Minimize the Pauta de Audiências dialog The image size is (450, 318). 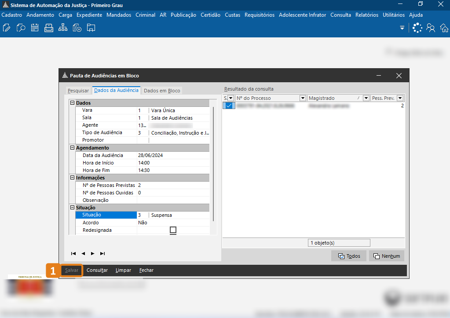[x=379, y=76]
